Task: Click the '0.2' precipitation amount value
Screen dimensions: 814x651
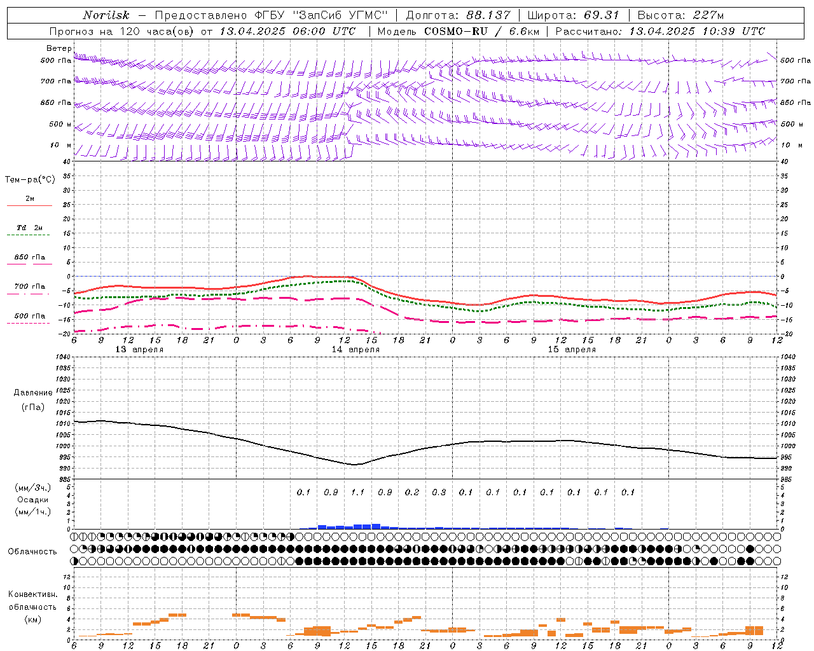Action: point(412,492)
